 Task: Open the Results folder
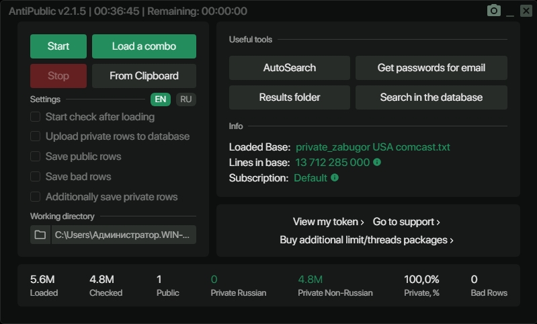[290, 97]
